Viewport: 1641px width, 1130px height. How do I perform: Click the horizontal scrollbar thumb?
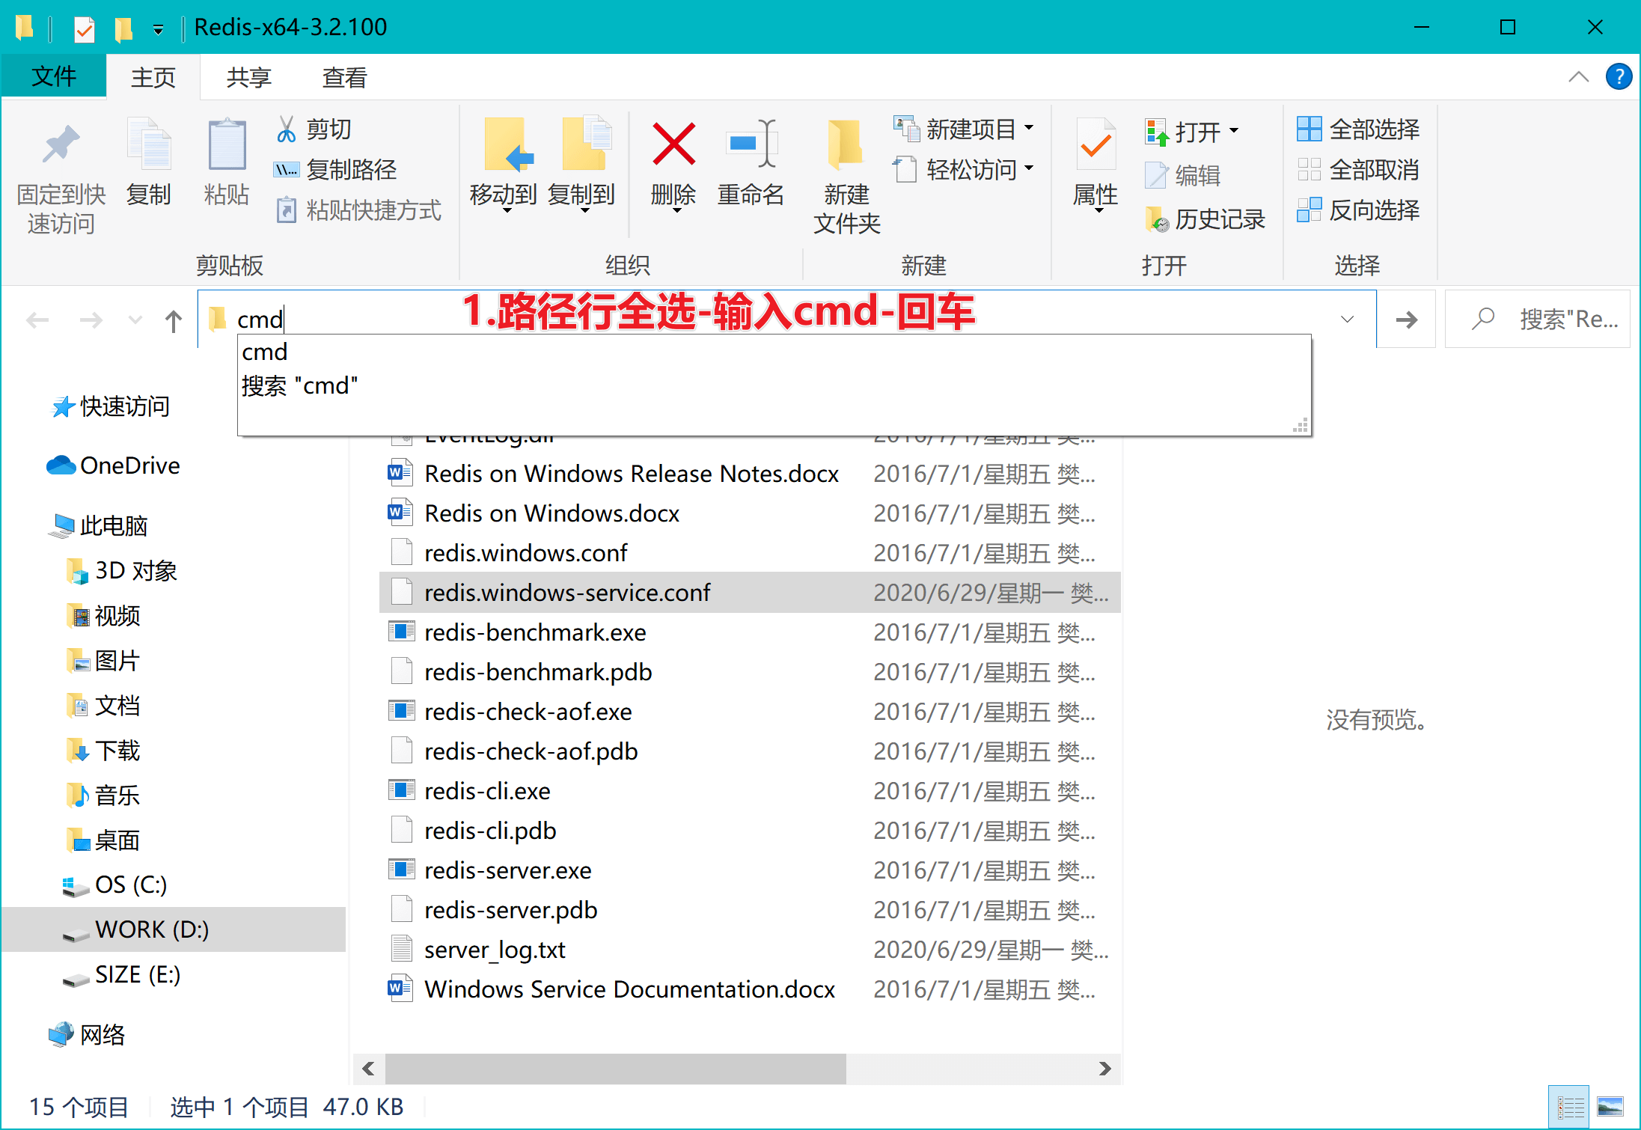click(615, 1069)
